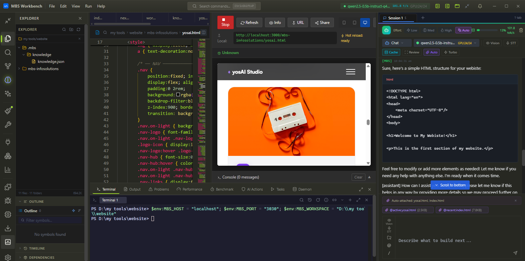Click the trash icon to clear chat session
Image resolution: width=525 pixels, height=261 pixels.
coord(521,30)
